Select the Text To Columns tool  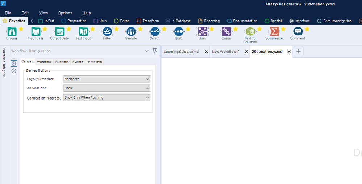pos(250,31)
